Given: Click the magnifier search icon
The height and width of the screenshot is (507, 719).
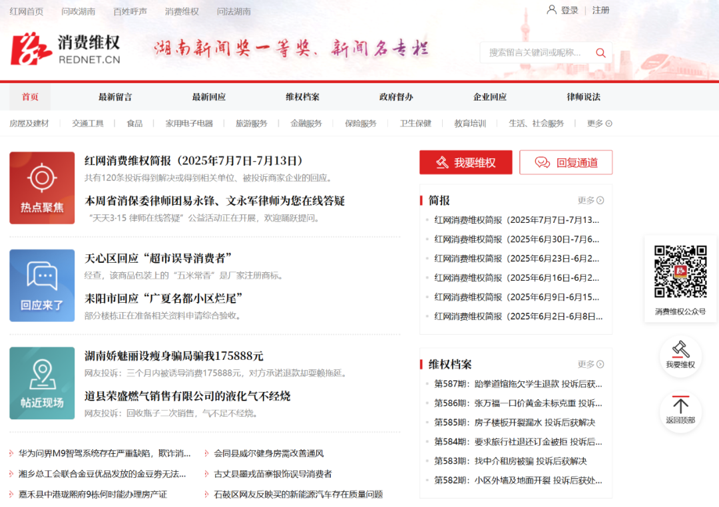Looking at the screenshot, I should click(x=600, y=53).
